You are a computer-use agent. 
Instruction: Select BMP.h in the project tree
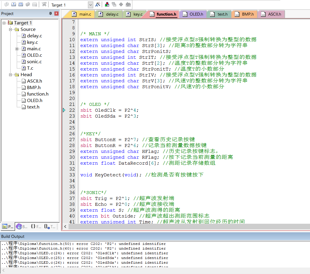click(34, 88)
